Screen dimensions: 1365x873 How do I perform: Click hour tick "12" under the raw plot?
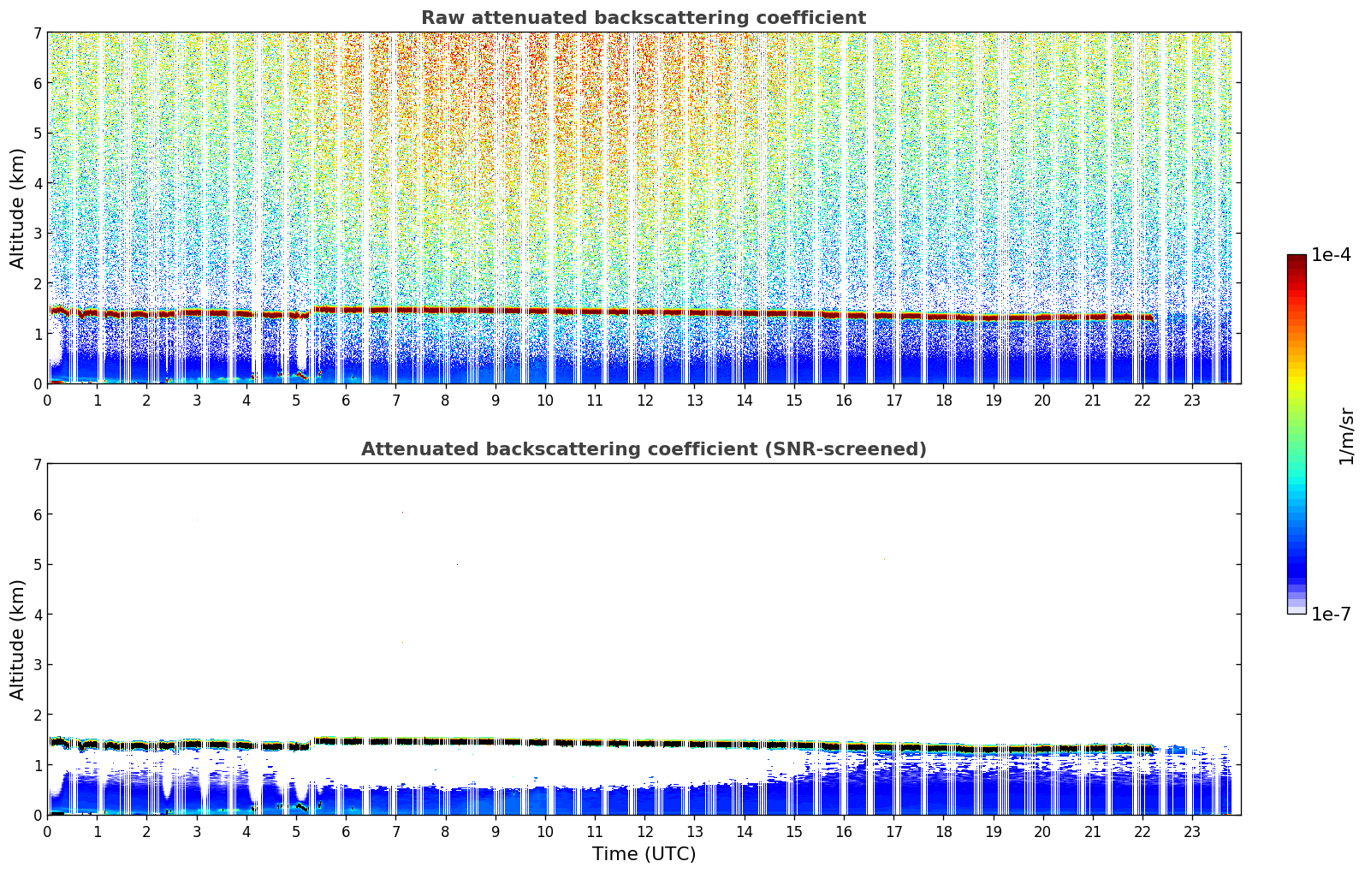click(645, 401)
